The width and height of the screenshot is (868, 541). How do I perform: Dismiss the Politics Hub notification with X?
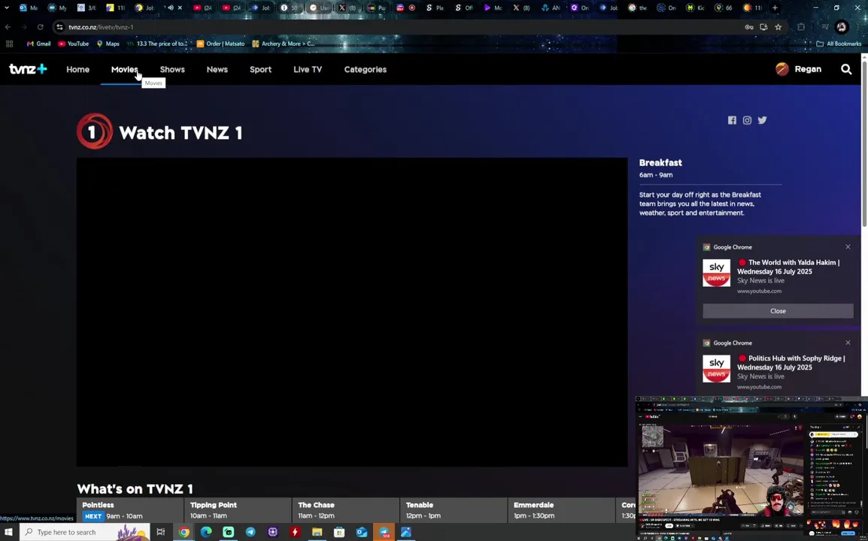(848, 343)
